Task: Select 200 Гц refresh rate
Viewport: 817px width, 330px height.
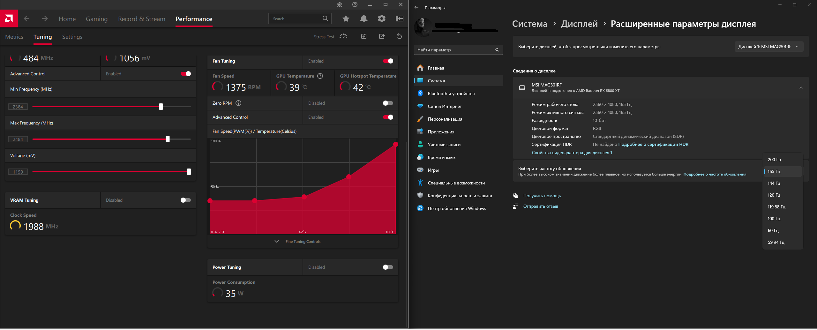Action: (x=783, y=160)
